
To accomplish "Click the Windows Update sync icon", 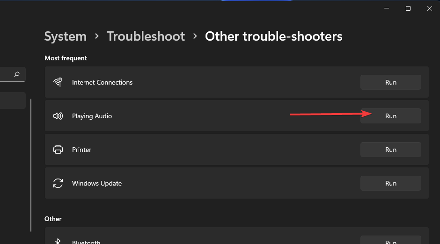I will (58, 183).
